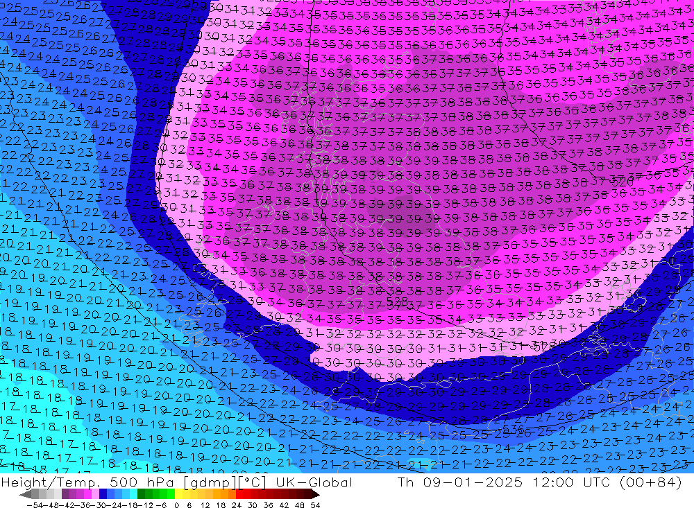The image size is (694, 508).
Task: Click the dark purple legend swatch at -42
Action: 65,493
